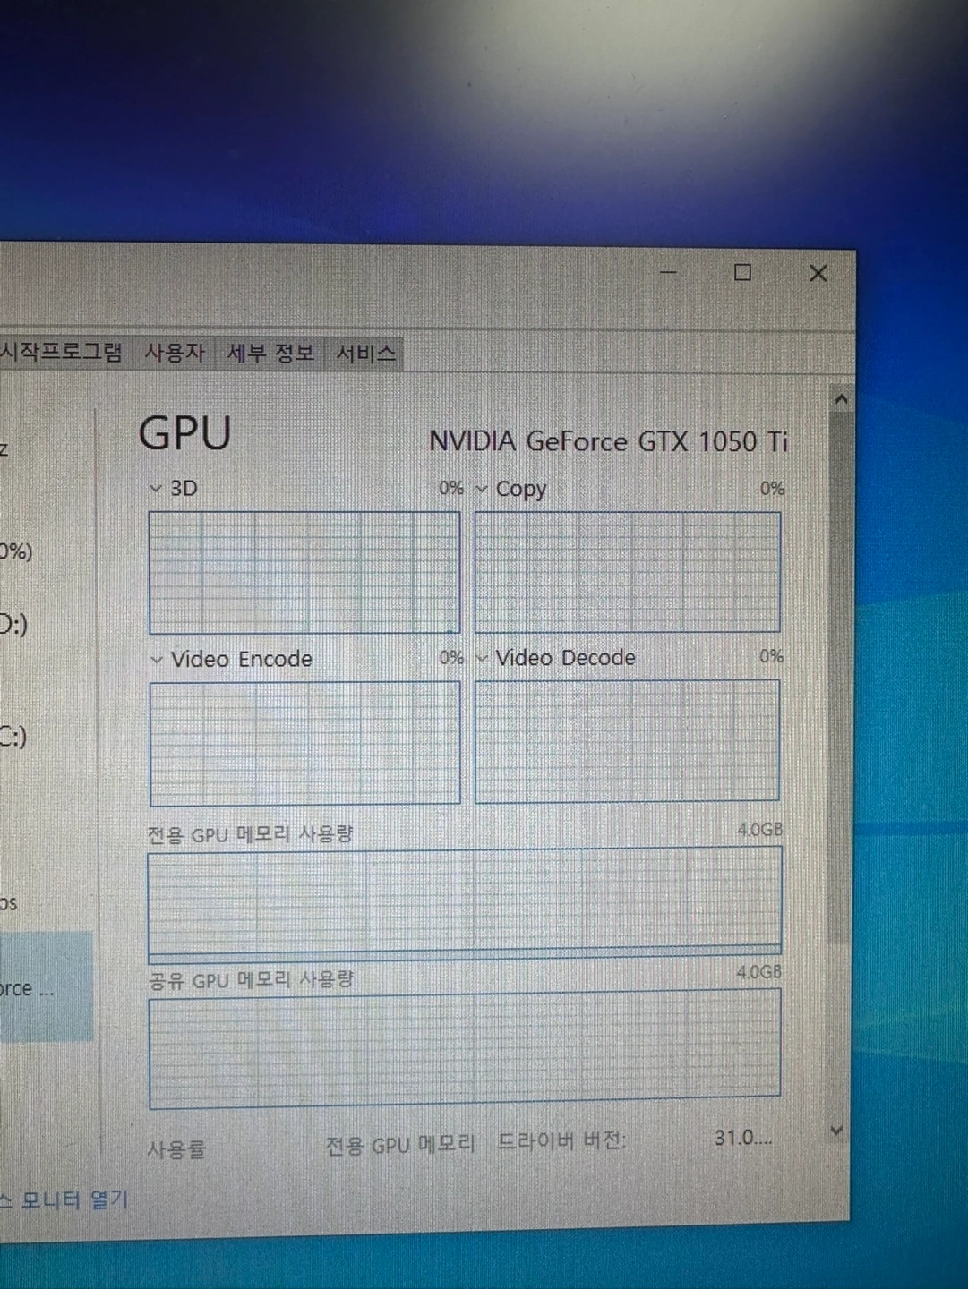Click the 전용 GPU 메모리 사용량 label
The height and width of the screenshot is (1289, 968).
pos(250,835)
